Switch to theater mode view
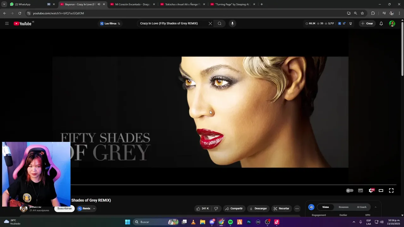404x227 pixels. 381,190
